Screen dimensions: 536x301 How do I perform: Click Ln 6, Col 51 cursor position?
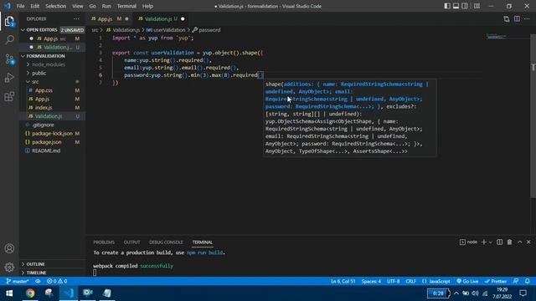[x=343, y=281]
